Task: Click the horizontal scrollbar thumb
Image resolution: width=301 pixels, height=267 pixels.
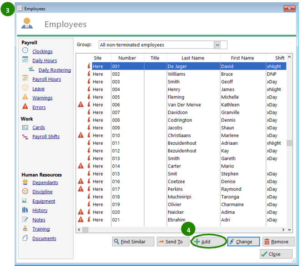Action: tap(85, 229)
